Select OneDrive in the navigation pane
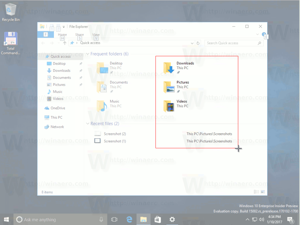This screenshot has height=225, width=300. [x=57, y=108]
